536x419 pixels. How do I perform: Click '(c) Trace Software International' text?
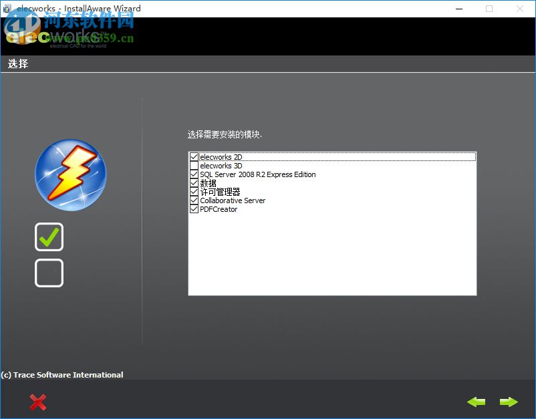(62, 375)
